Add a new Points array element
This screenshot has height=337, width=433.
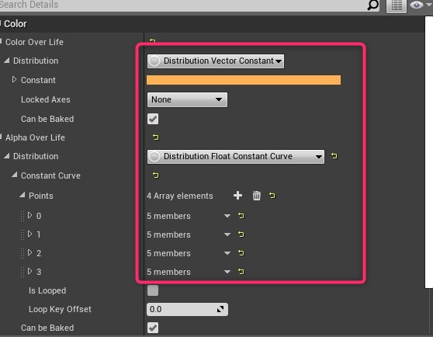click(x=237, y=196)
